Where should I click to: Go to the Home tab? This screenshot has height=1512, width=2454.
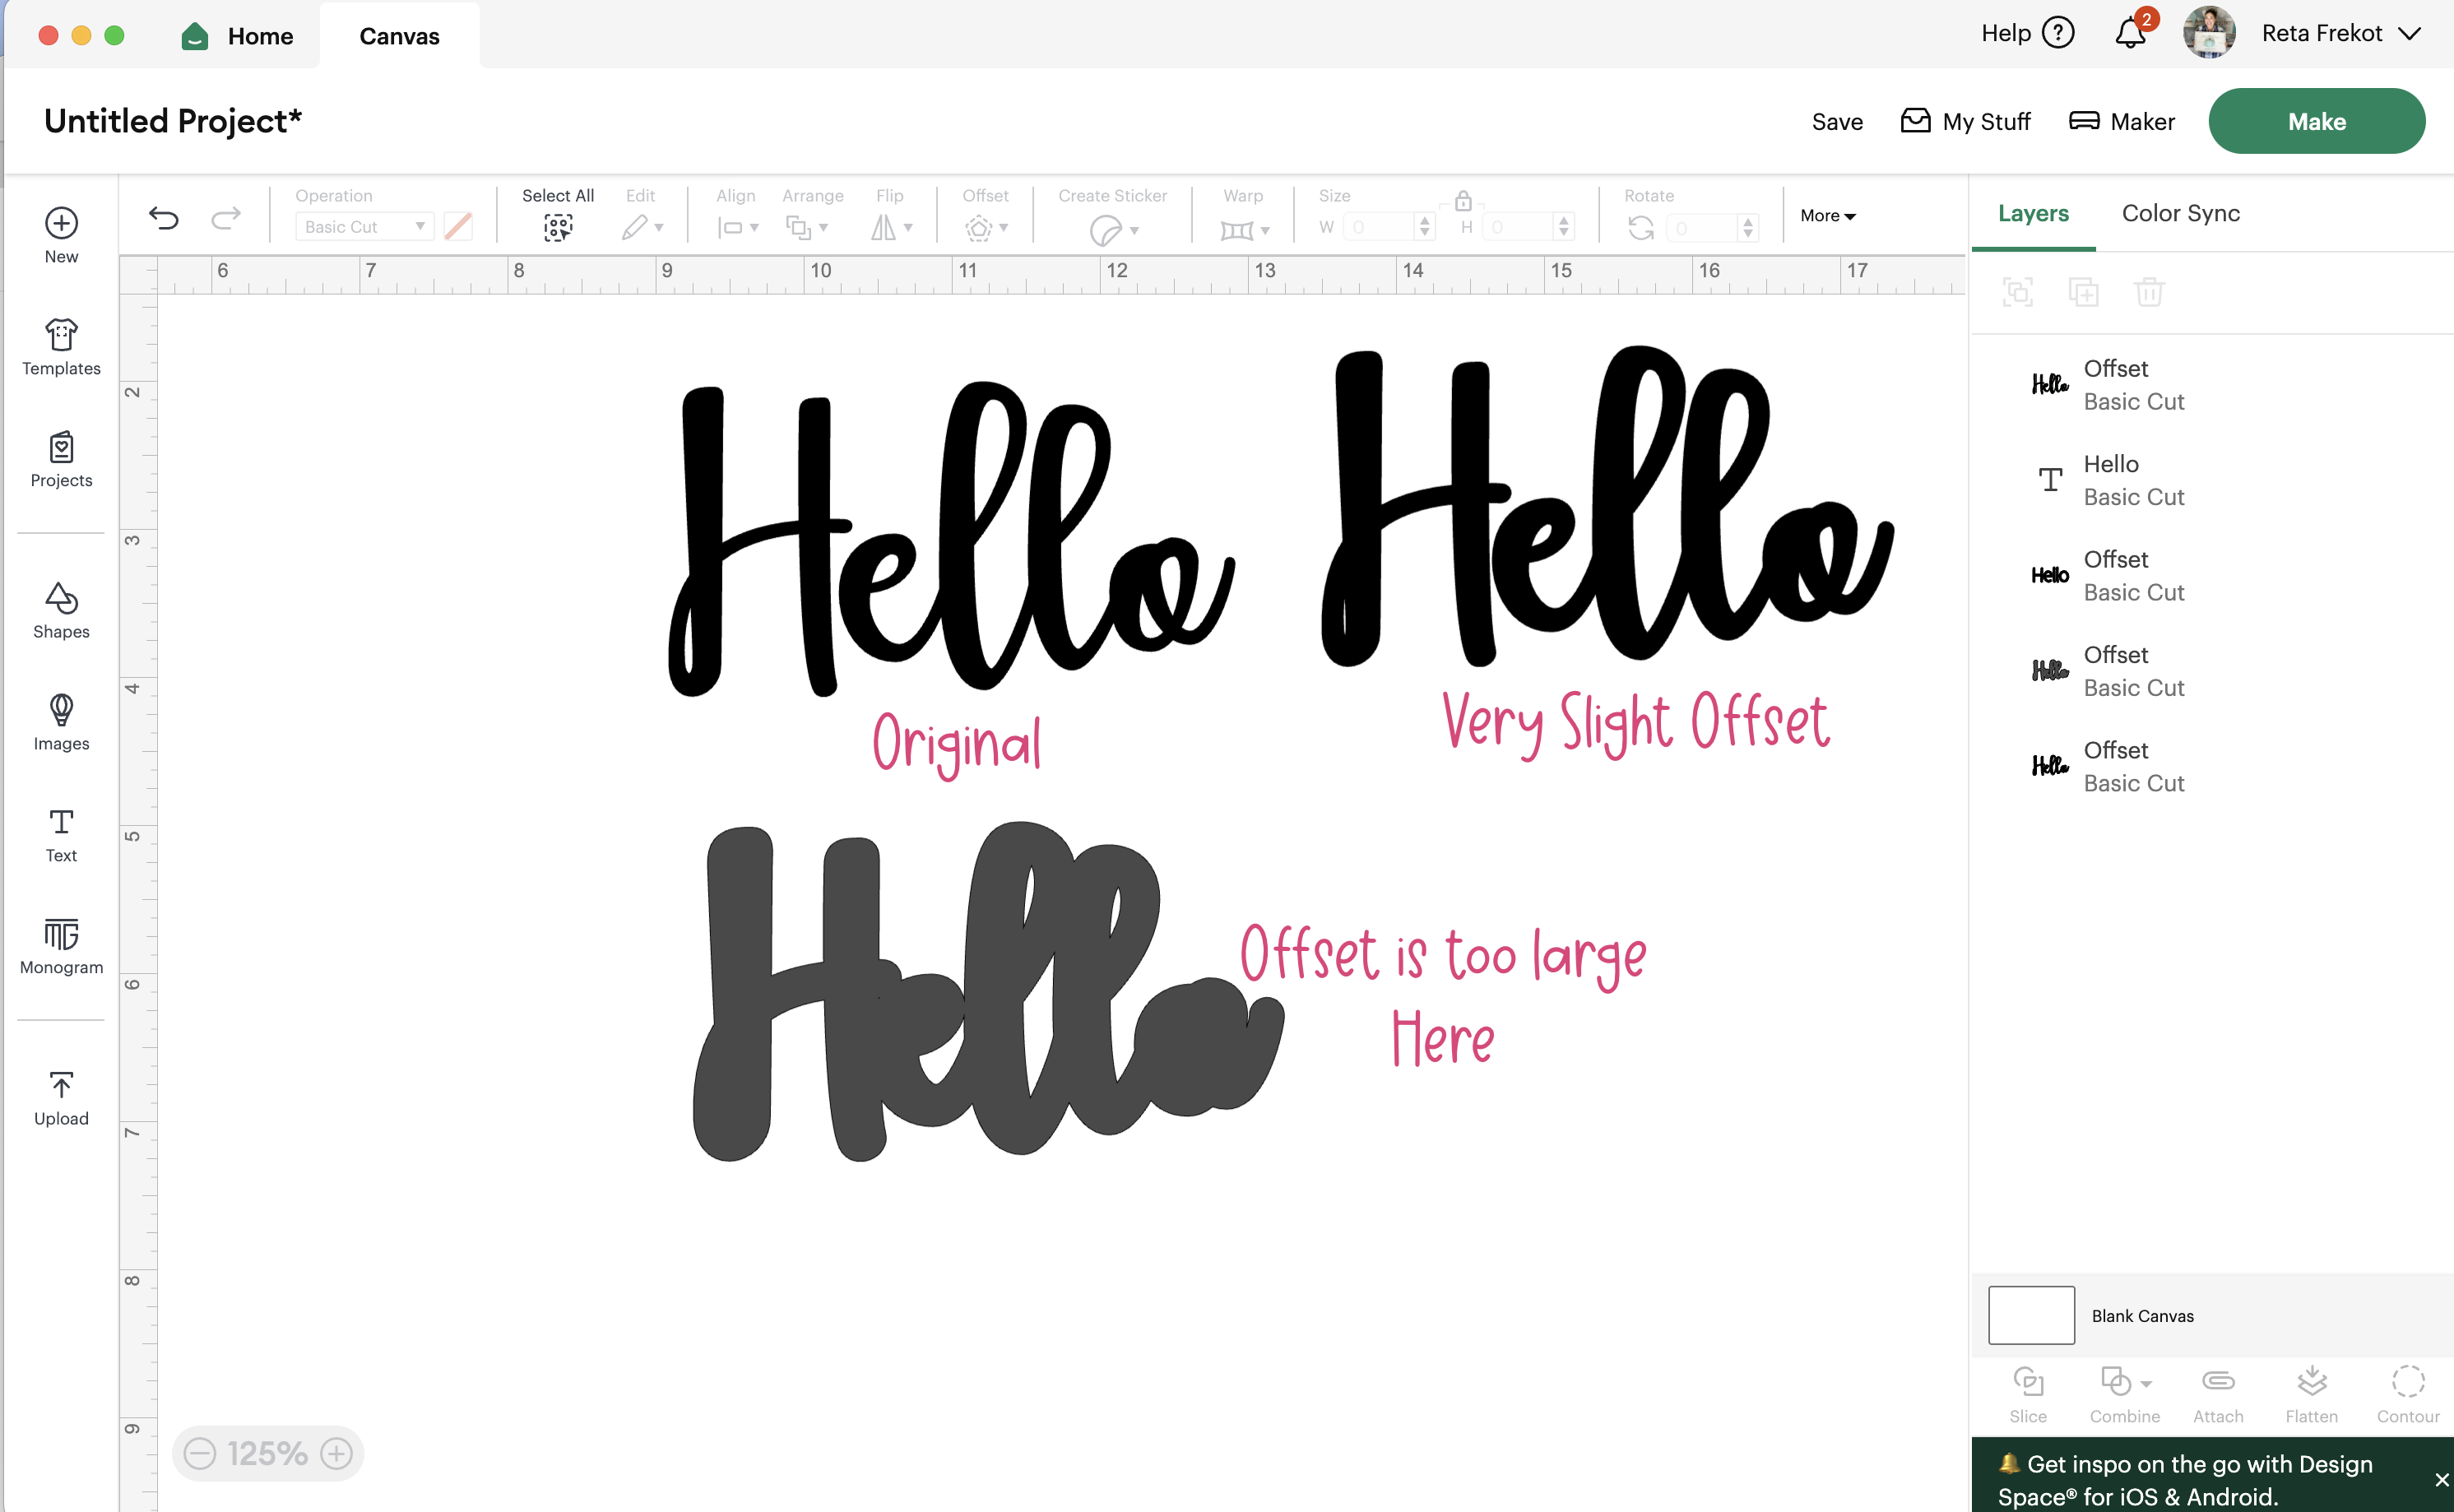click(238, 36)
